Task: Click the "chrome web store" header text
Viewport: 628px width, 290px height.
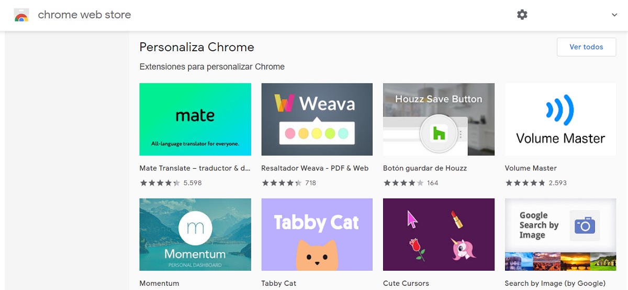Action: coord(85,15)
